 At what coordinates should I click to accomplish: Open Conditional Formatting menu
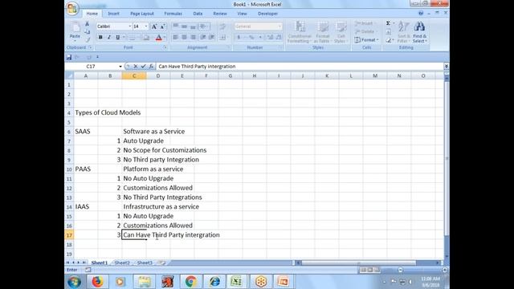click(300, 32)
